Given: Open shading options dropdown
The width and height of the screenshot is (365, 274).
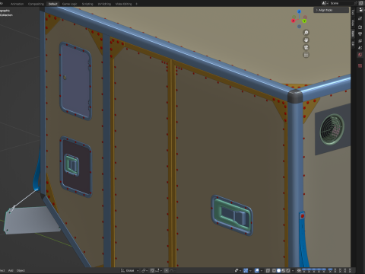Looking at the screenshot, I should (x=293, y=270).
